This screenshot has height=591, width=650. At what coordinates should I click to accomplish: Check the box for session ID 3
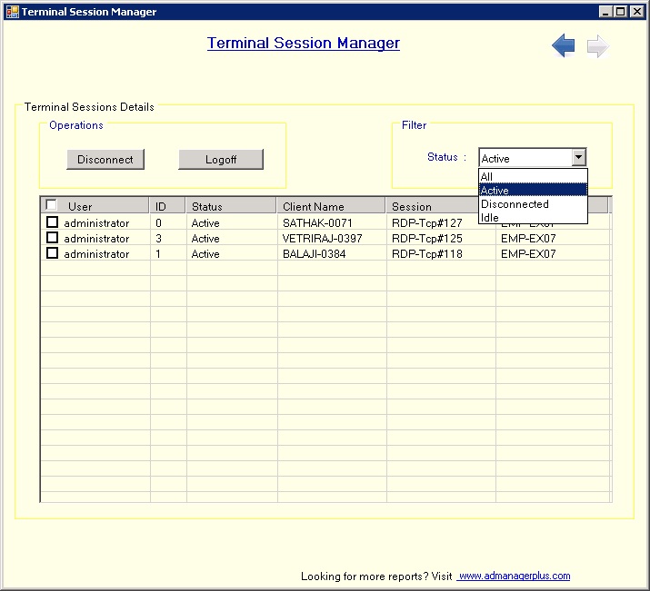pos(52,238)
